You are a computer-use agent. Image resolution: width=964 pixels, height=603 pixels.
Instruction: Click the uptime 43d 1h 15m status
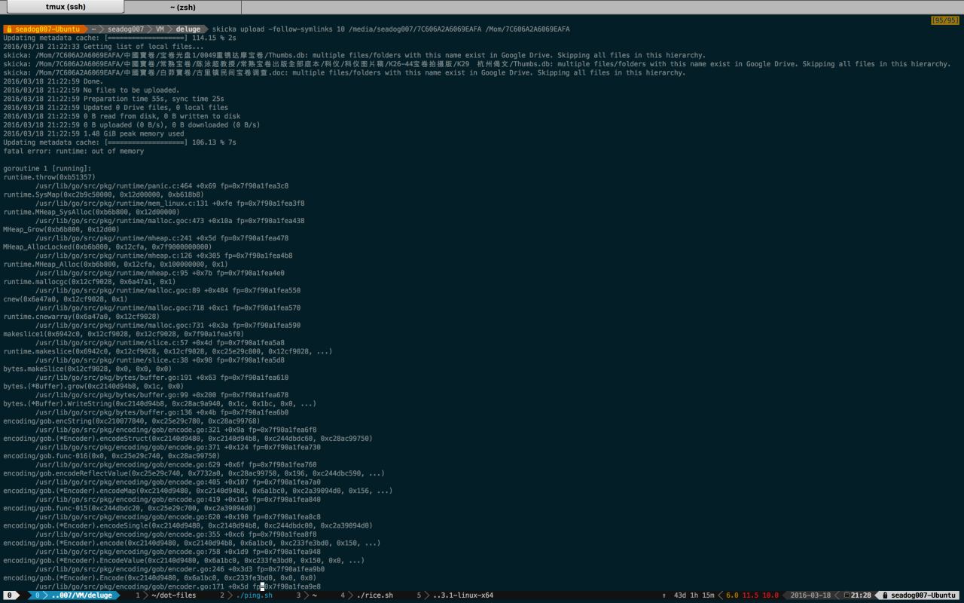click(x=694, y=595)
